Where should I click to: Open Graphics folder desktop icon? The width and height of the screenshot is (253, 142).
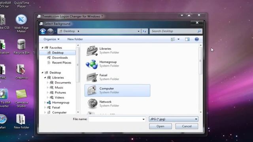(21, 71)
